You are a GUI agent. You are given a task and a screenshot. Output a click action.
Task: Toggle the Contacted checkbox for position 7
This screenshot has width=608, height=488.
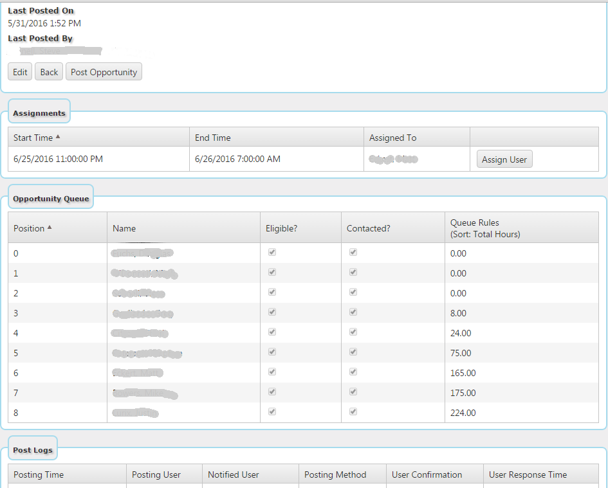pos(353,392)
